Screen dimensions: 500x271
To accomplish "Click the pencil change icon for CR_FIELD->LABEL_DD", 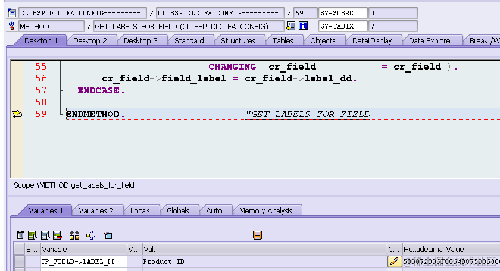I will point(395,261).
